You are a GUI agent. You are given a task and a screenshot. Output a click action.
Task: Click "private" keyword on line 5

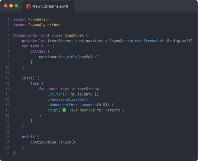[29, 41]
